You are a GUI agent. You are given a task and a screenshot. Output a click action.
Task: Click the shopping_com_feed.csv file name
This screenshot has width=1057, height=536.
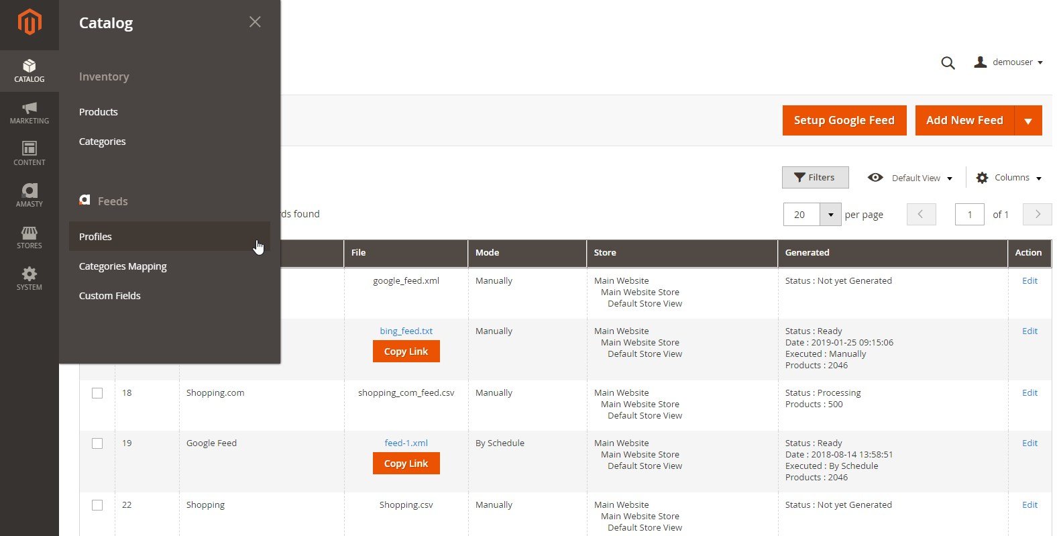[406, 393]
